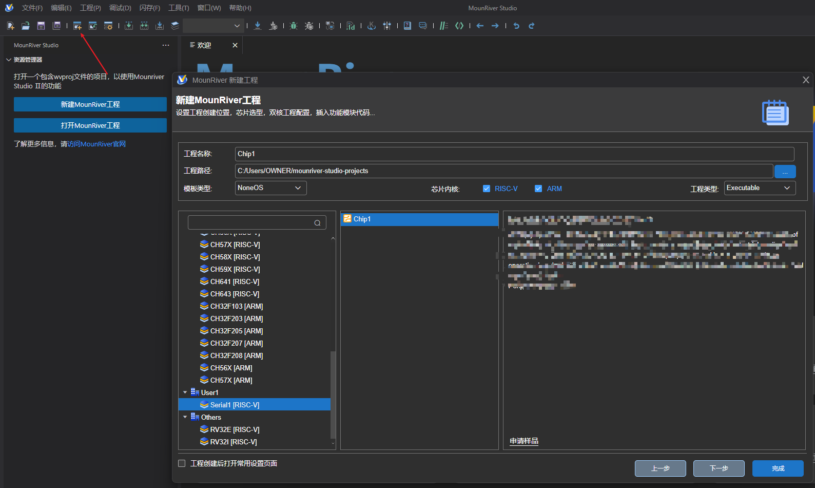Open the 窗口(W) menu
The width and height of the screenshot is (815, 488).
[209, 8]
